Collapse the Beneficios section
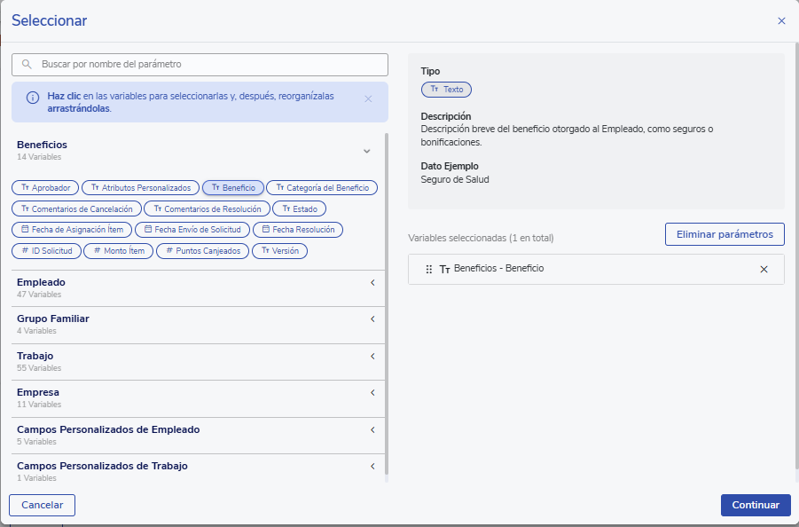 point(366,152)
